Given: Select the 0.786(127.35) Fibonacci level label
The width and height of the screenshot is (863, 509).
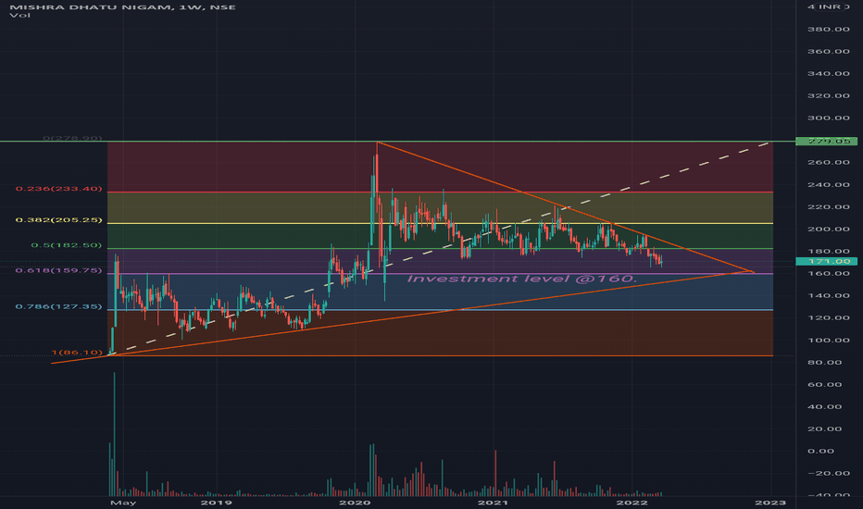Looking at the screenshot, I should coord(59,306).
